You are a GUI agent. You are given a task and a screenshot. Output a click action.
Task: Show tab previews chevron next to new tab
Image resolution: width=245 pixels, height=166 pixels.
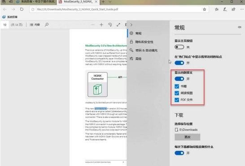click(110, 2)
